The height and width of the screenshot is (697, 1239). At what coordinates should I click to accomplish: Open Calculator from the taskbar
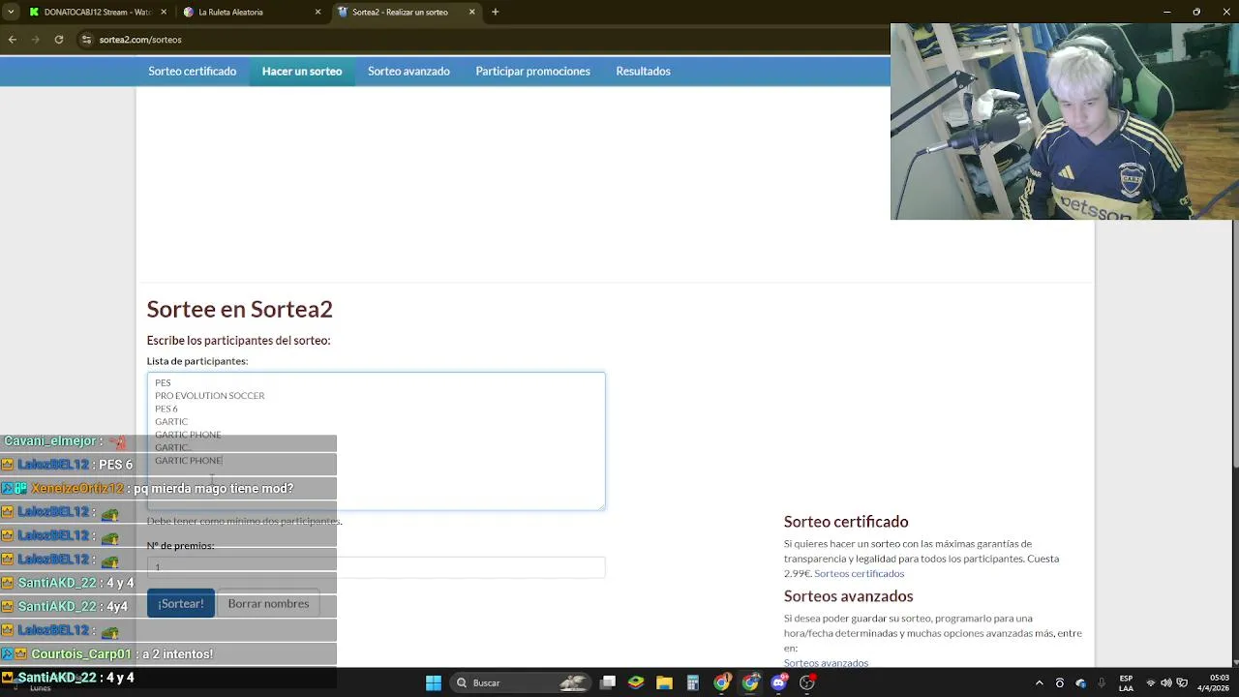point(693,682)
